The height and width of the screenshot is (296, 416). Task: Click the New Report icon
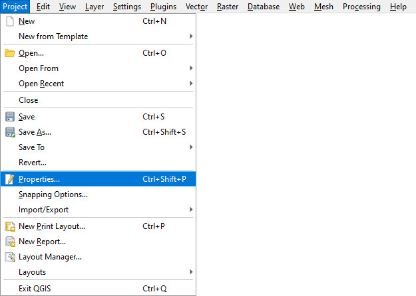tap(10, 242)
